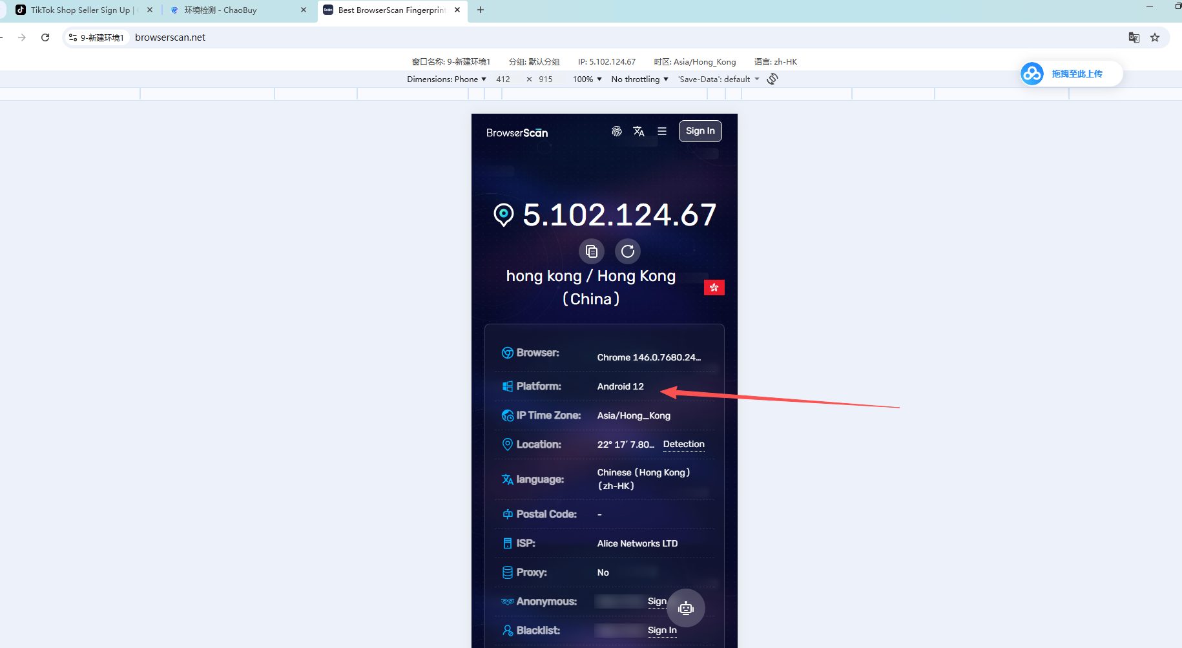Copy the IP address with the copy icon
Viewport: 1182px width, 648px height.
click(591, 251)
